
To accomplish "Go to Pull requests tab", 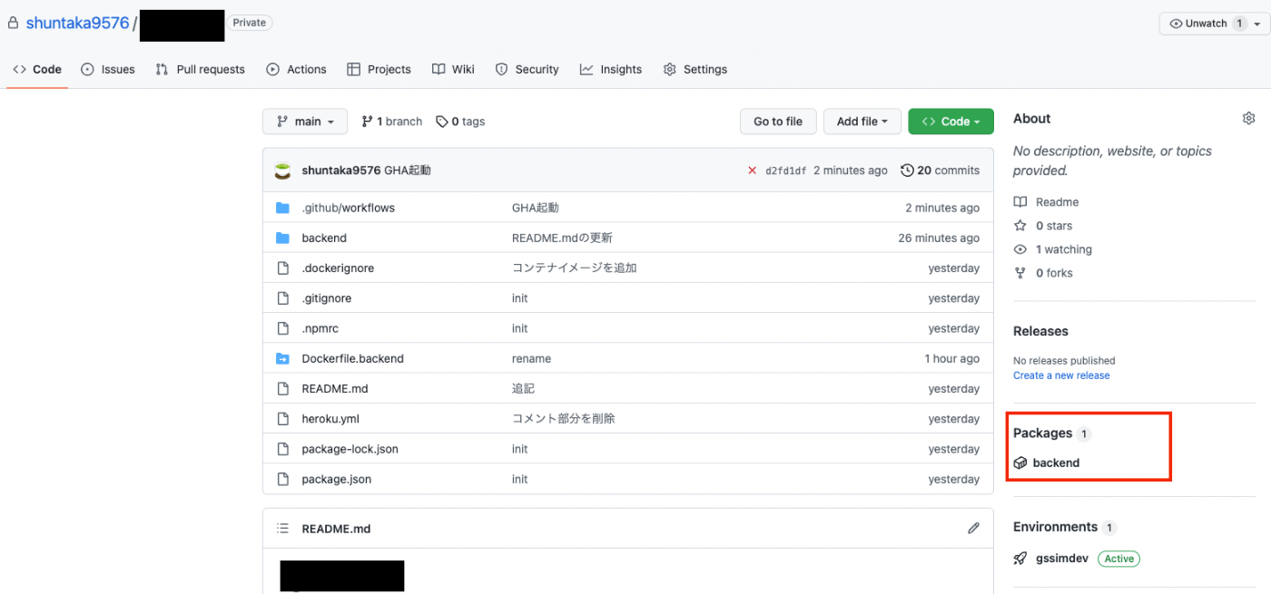I will [x=200, y=69].
